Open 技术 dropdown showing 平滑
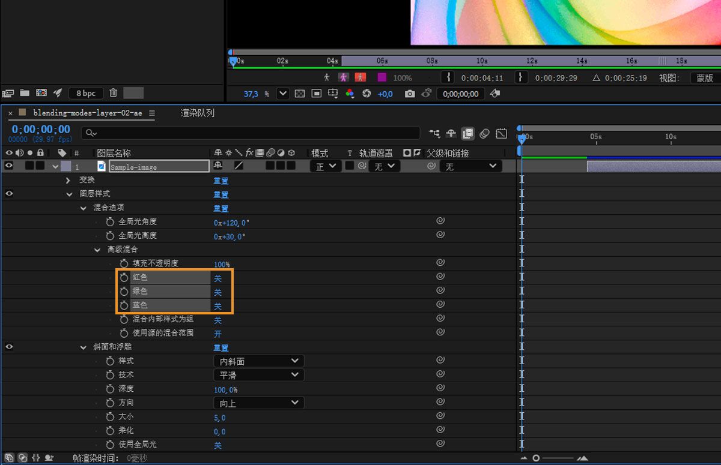 259,375
